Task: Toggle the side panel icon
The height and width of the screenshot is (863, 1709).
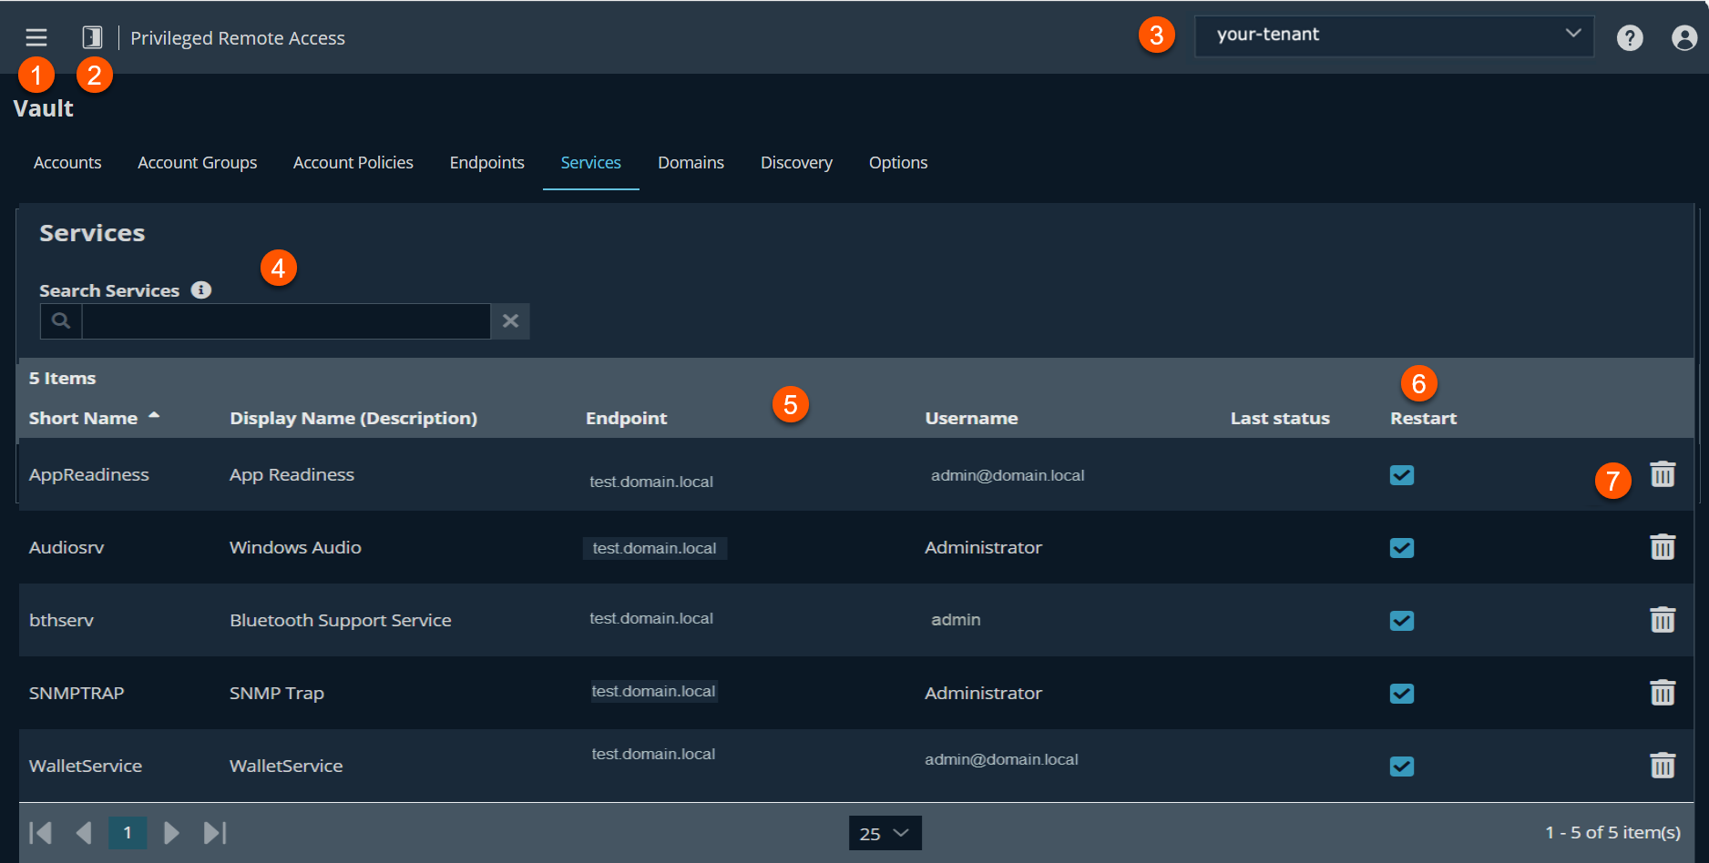Action: coord(92,37)
